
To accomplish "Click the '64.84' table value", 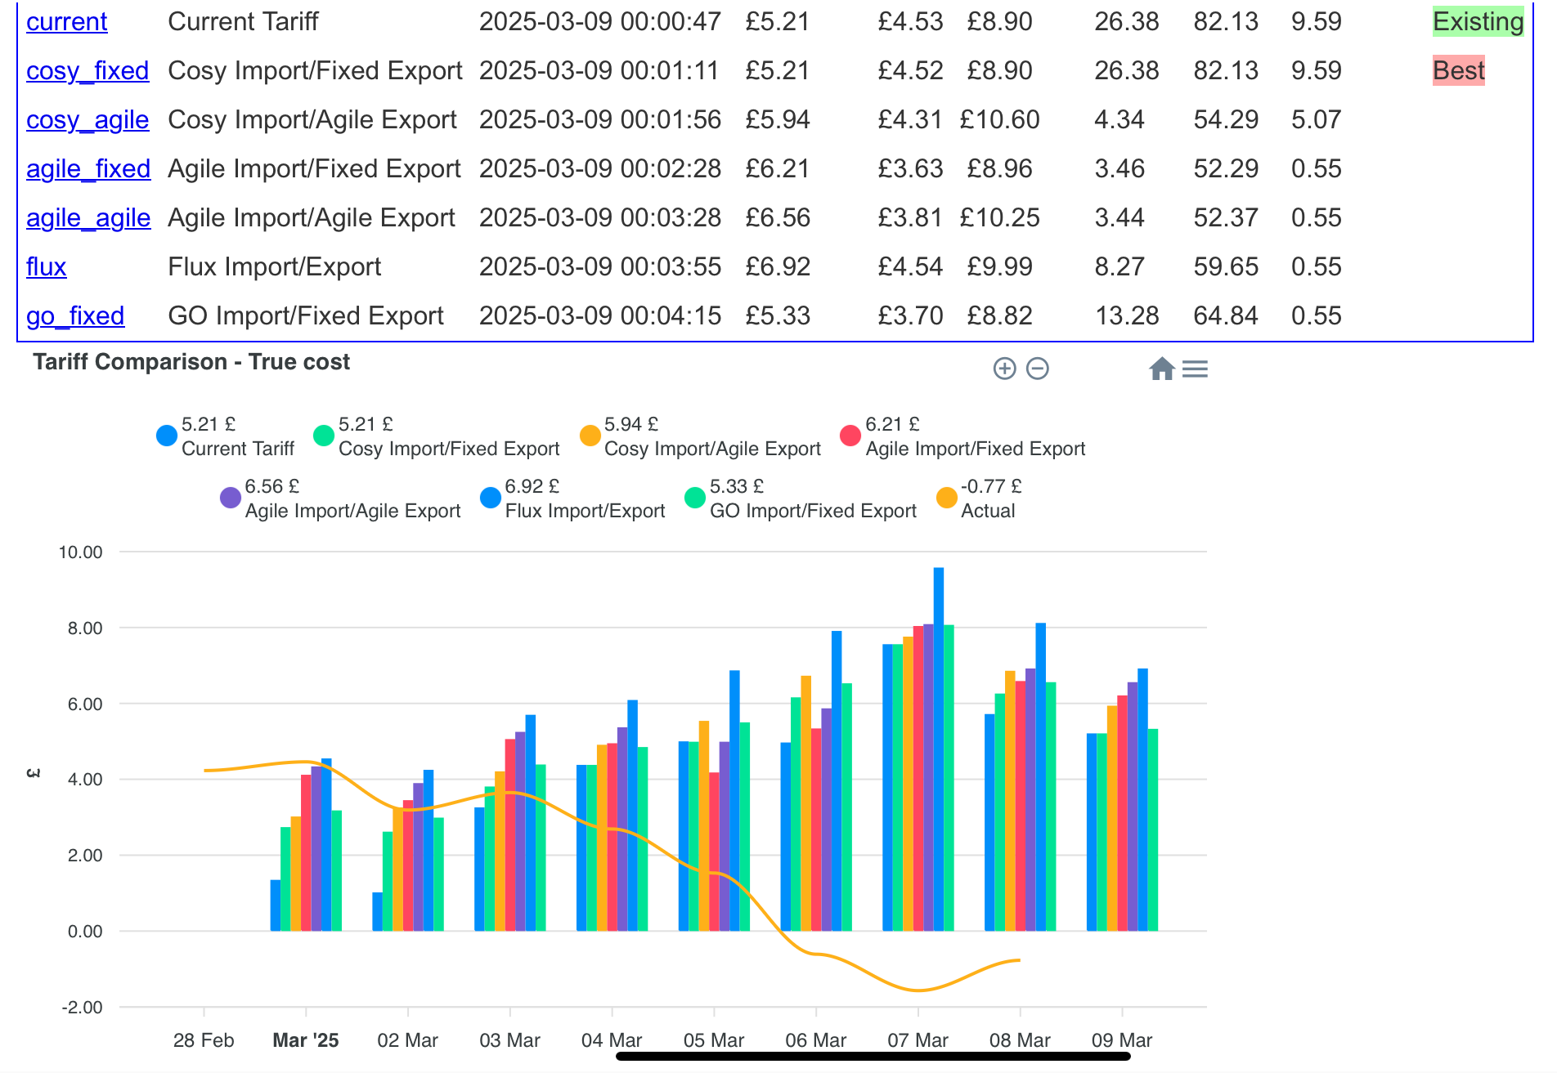I will click(x=1226, y=316).
